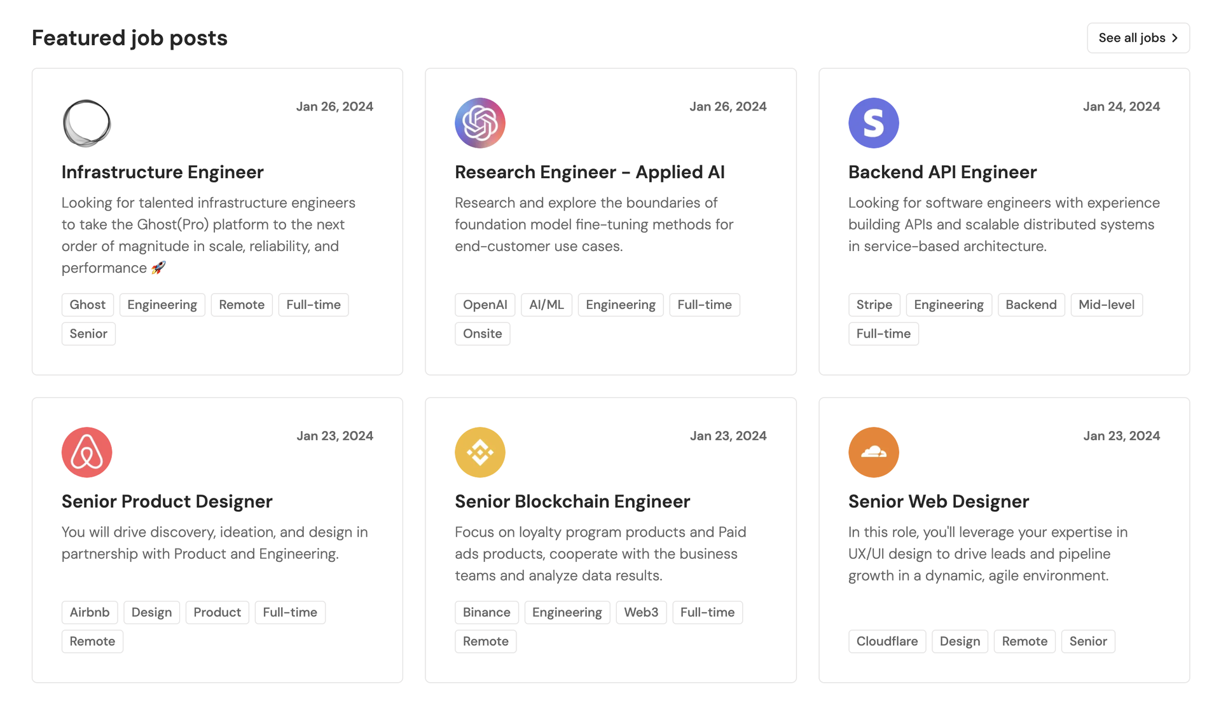Click the Airbnb logo icon
Image resolution: width=1221 pixels, height=712 pixels.
(86, 452)
